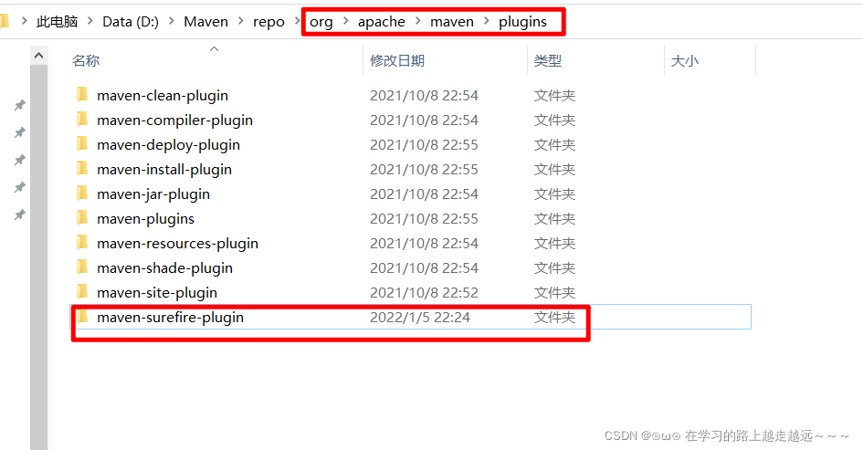Click the date 2022/1/5 22:24

point(420,318)
